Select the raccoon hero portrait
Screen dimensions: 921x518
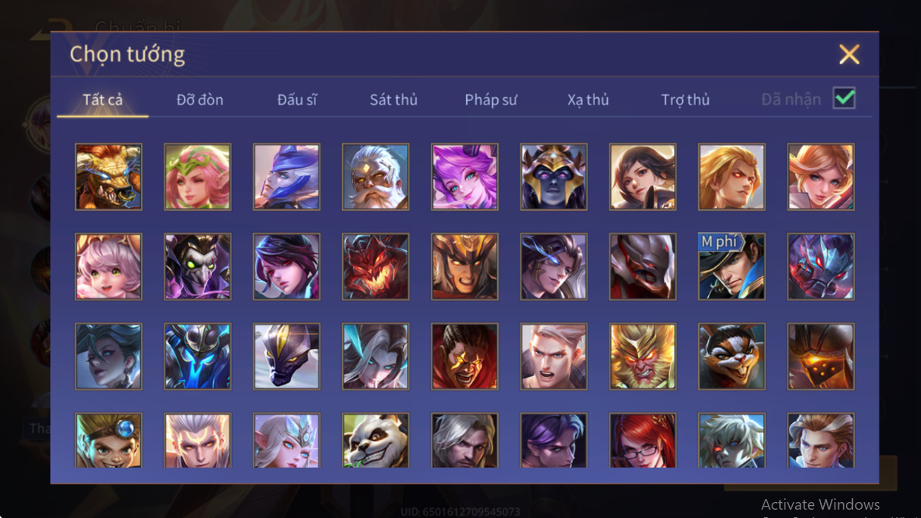click(x=731, y=356)
